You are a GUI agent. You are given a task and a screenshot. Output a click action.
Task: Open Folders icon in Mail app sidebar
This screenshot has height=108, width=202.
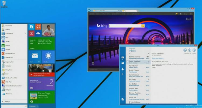click(x=123, y=63)
